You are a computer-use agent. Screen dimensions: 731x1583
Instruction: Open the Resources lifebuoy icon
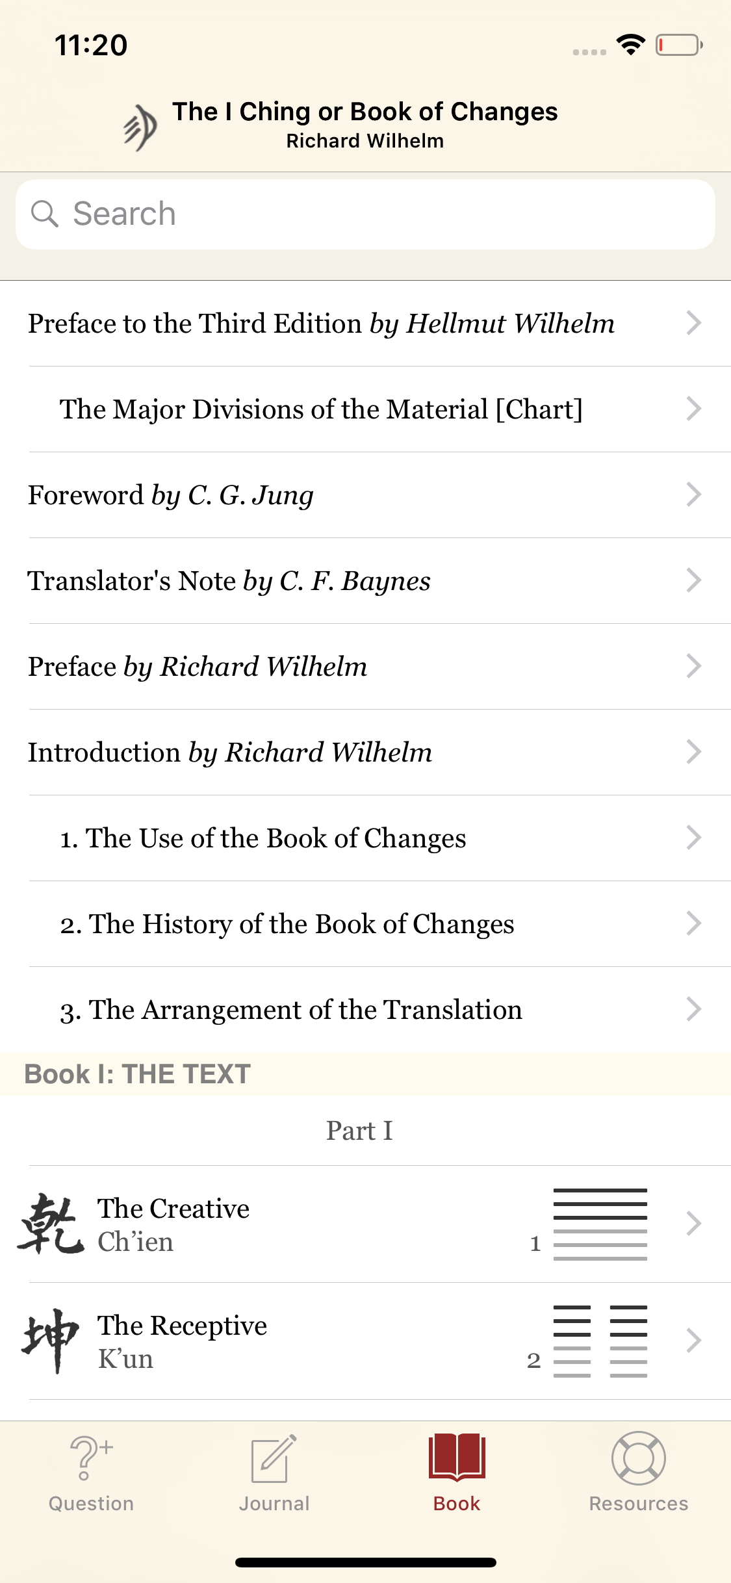pyautogui.click(x=638, y=1458)
